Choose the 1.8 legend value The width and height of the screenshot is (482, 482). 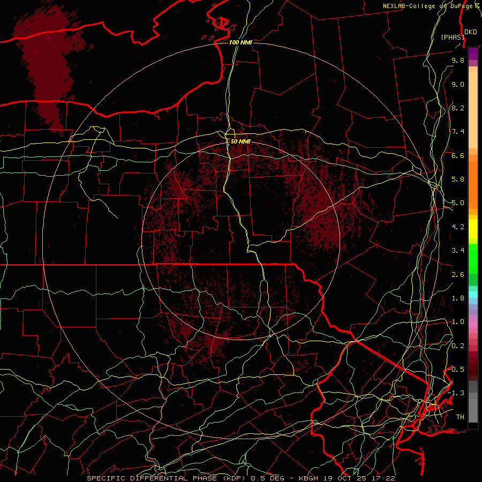click(x=458, y=298)
